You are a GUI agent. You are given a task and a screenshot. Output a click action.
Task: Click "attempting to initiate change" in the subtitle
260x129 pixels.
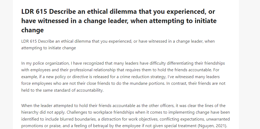[x=49, y=48]
